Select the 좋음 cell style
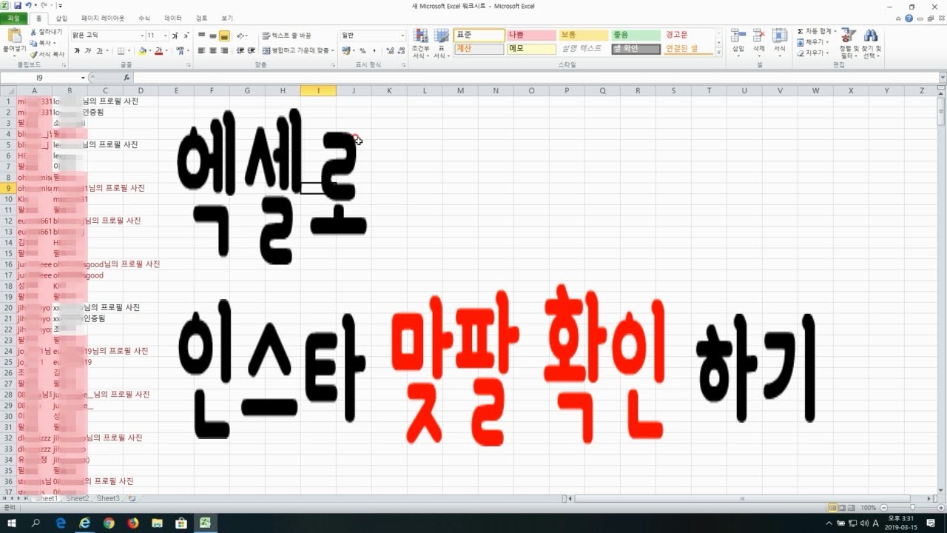Image resolution: width=947 pixels, height=533 pixels. (x=636, y=35)
